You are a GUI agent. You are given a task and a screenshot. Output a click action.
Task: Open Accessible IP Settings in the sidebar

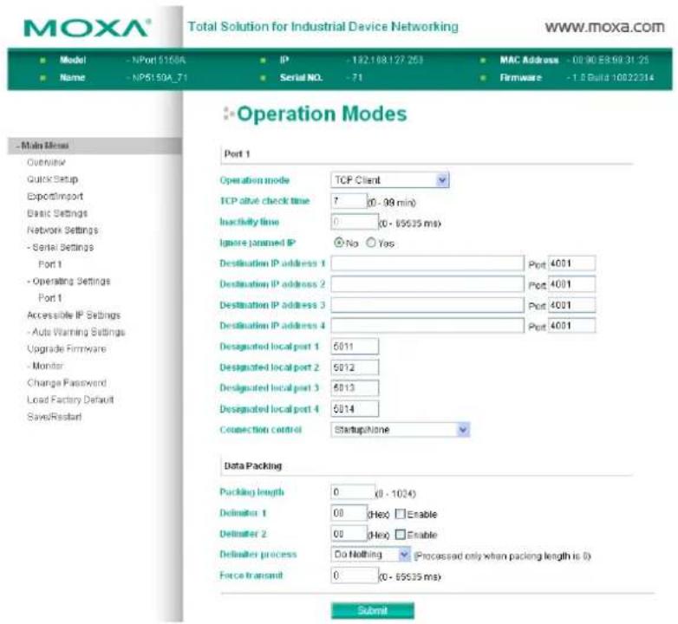[x=74, y=315]
